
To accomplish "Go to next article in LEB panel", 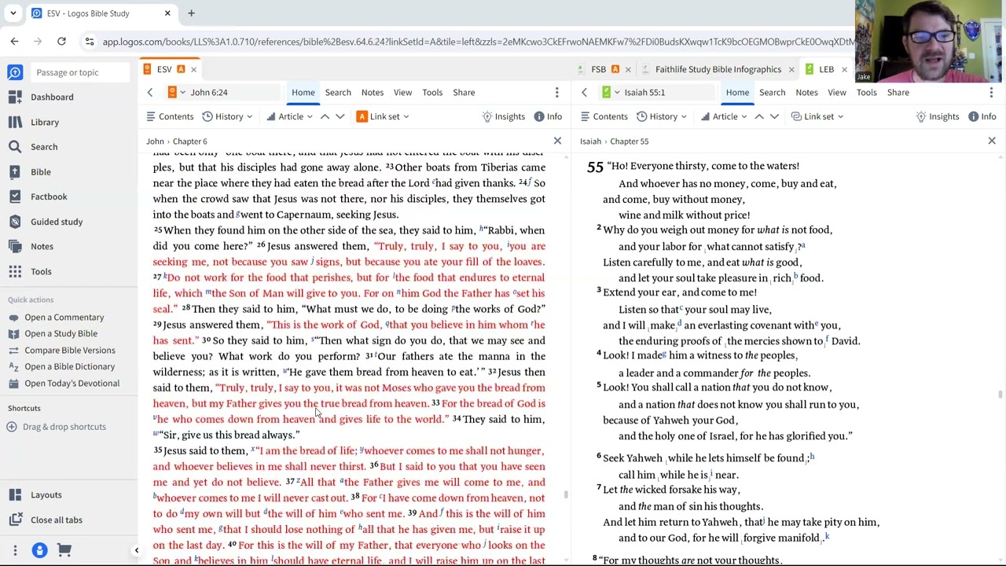I will 774,116.
